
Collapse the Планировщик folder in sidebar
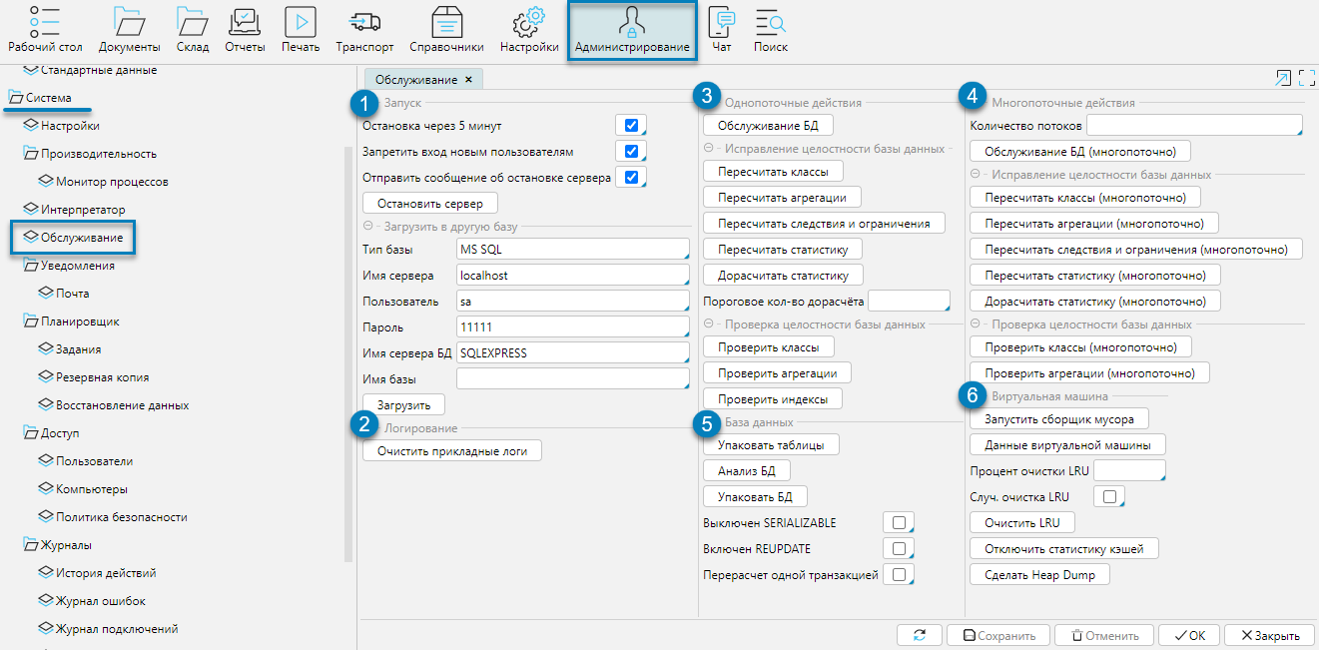[x=30, y=323]
